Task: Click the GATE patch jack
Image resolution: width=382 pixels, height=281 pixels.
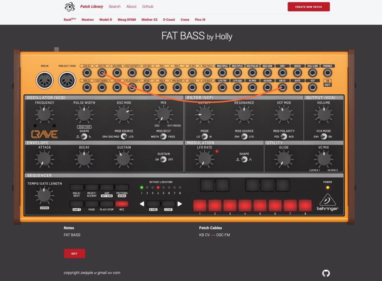Action: 297,88
